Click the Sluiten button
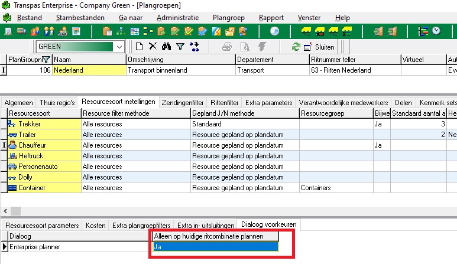Image resolution: width=457 pixels, height=264 pixels. click(x=320, y=47)
